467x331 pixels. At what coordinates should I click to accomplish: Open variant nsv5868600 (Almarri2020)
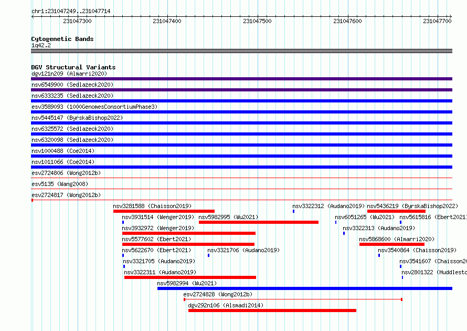(x=397, y=239)
